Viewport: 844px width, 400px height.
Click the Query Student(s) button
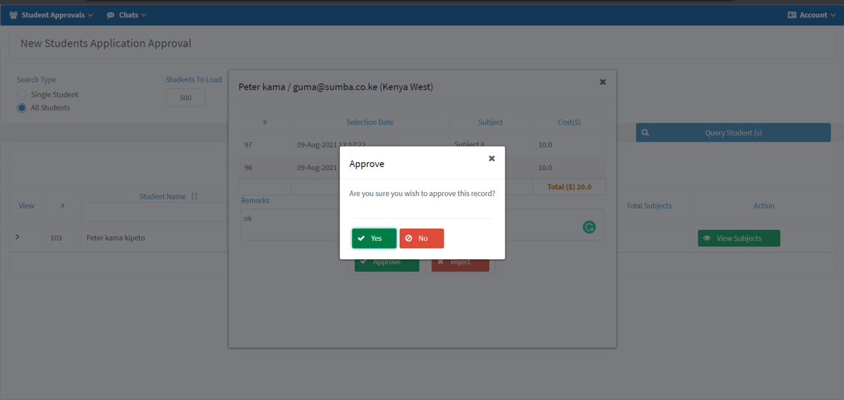point(733,132)
